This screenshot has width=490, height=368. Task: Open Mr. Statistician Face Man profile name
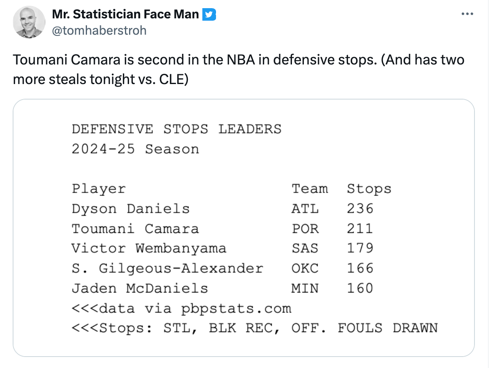(x=126, y=15)
